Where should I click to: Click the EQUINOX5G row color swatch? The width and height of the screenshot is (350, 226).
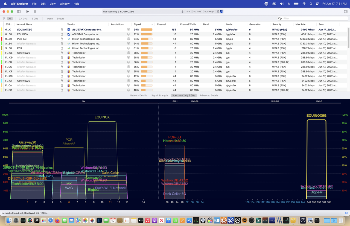pos(2,30)
